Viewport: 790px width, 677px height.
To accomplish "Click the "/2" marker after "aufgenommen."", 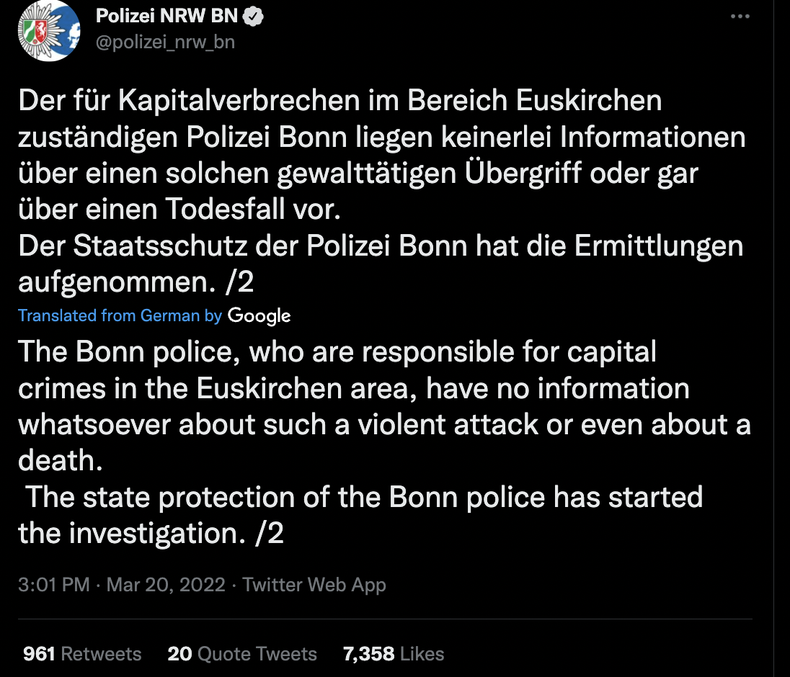I will tap(239, 282).
